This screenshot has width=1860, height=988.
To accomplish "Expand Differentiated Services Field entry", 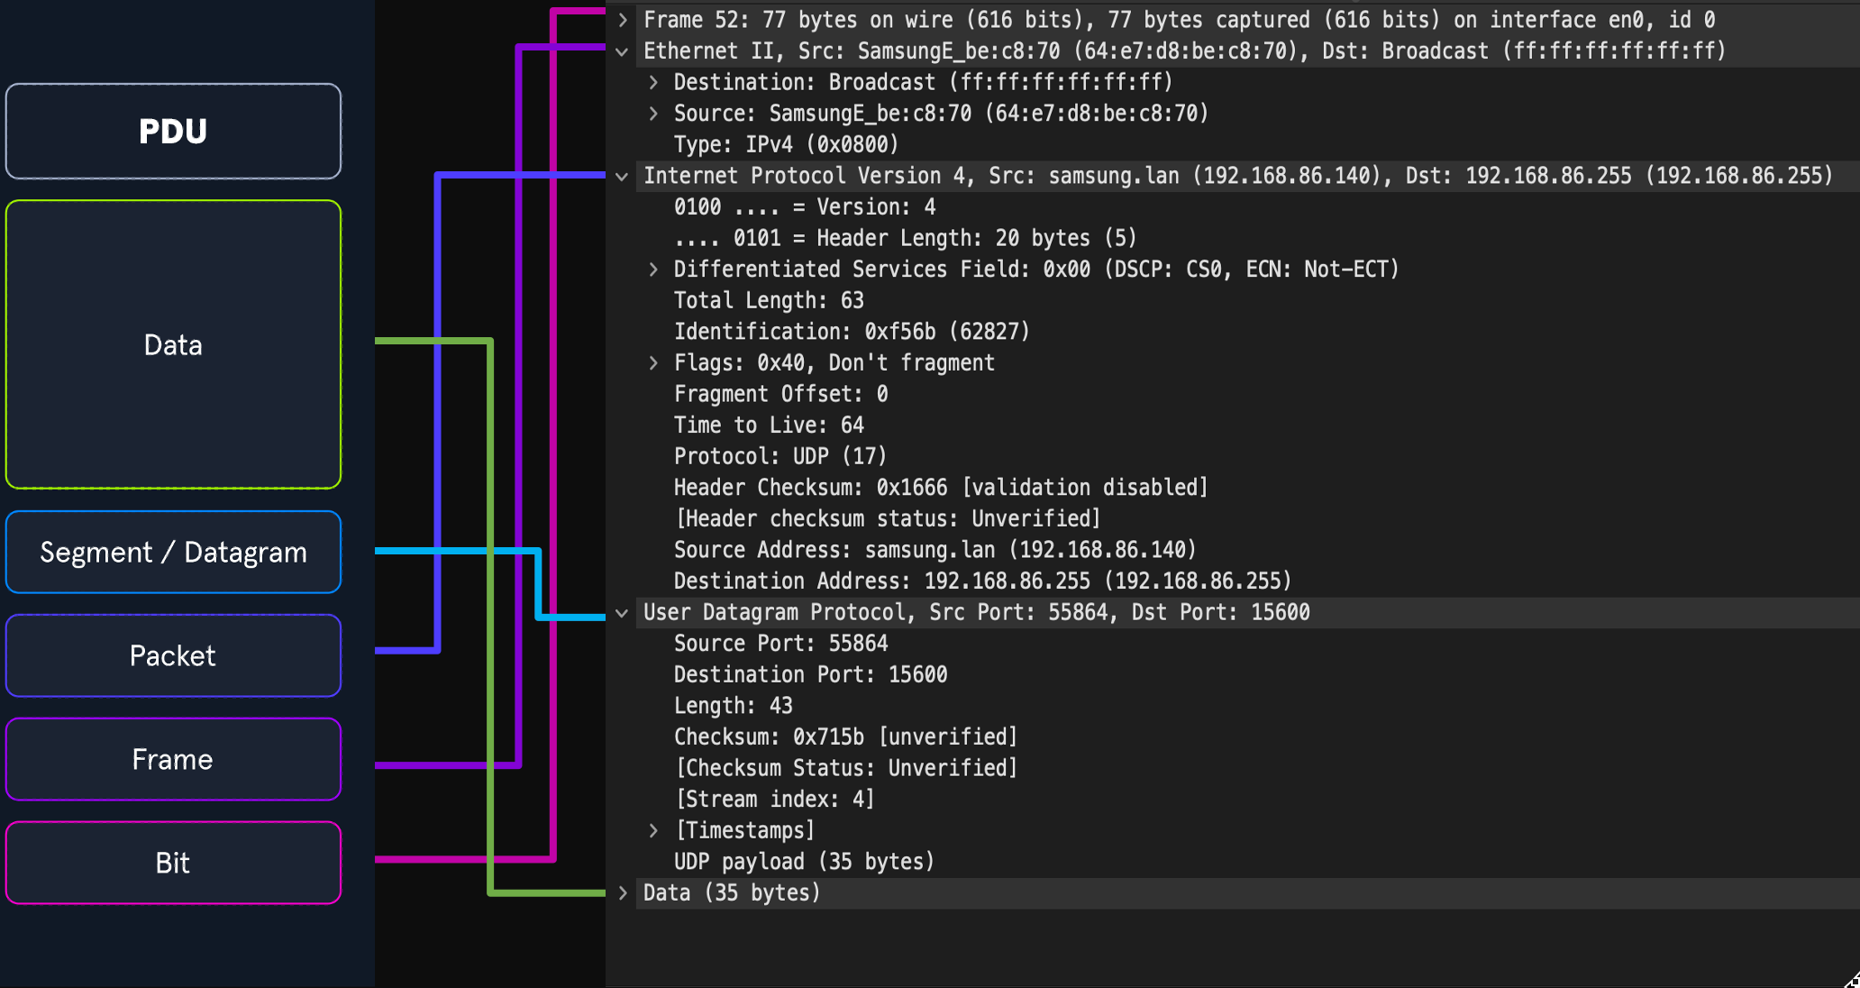I will [x=653, y=270].
